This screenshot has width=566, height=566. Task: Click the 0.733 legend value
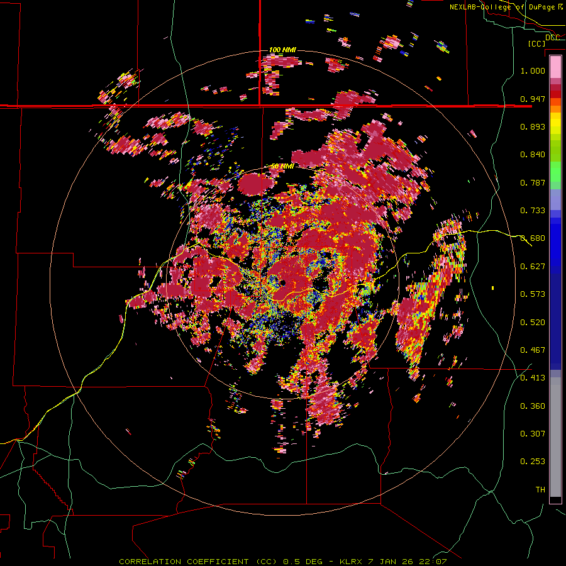(x=533, y=210)
